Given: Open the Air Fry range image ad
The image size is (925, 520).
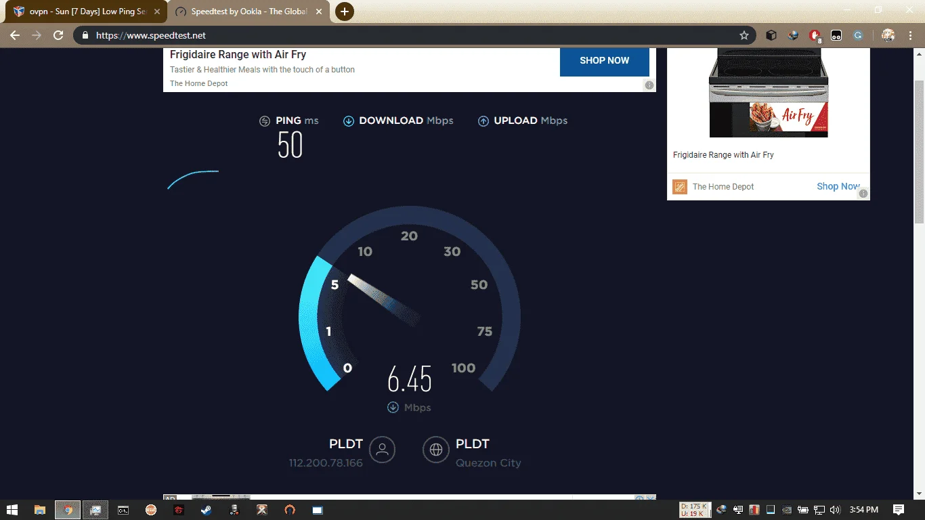Looking at the screenshot, I should click(769, 93).
